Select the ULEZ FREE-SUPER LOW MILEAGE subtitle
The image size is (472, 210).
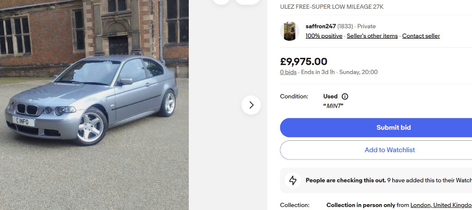click(x=332, y=7)
